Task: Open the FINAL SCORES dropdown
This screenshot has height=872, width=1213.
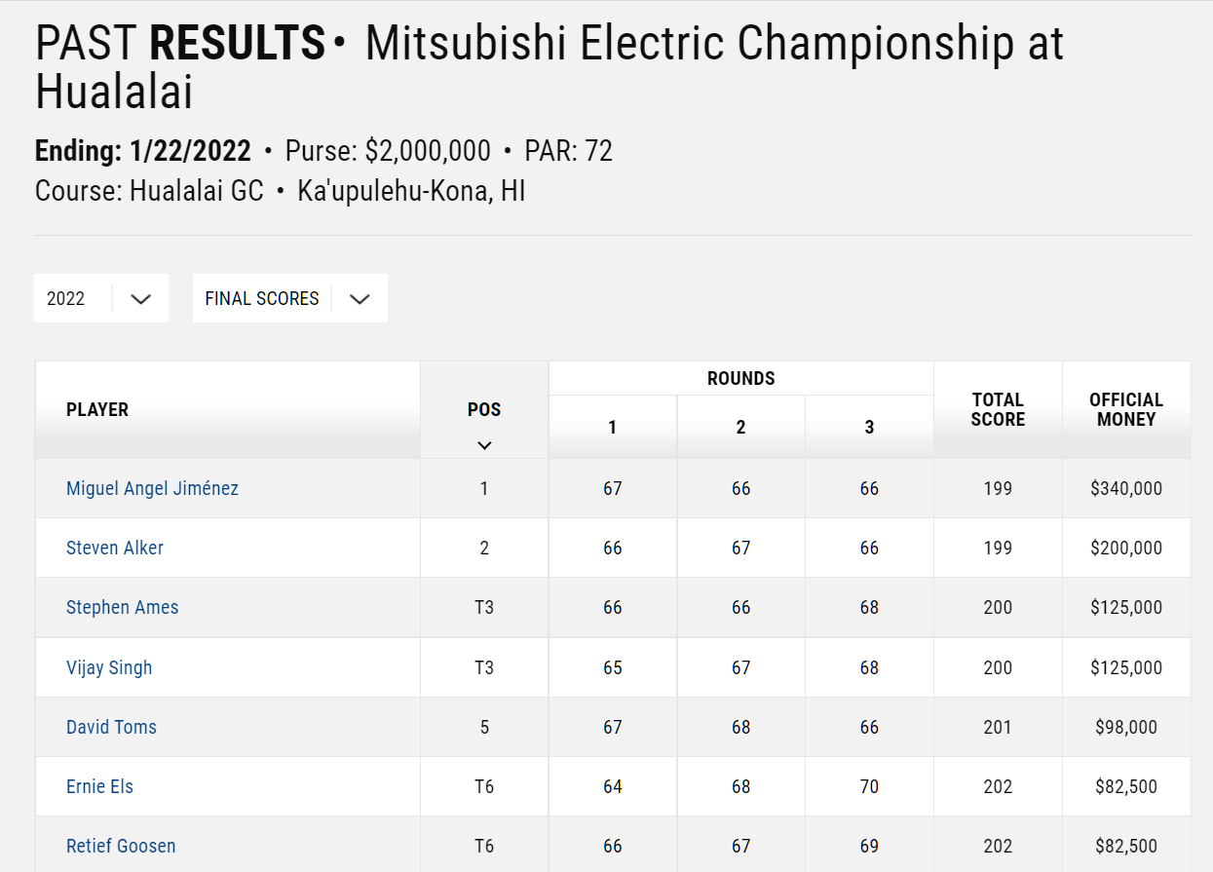Action: pyautogui.click(x=289, y=298)
